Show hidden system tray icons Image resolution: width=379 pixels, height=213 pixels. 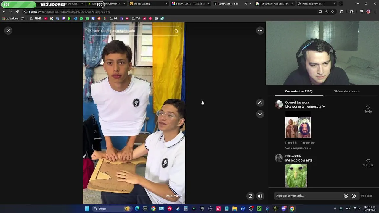[x=335, y=209]
